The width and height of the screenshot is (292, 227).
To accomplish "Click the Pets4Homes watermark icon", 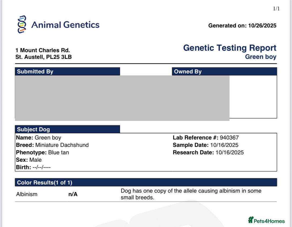I will tap(251, 220).
